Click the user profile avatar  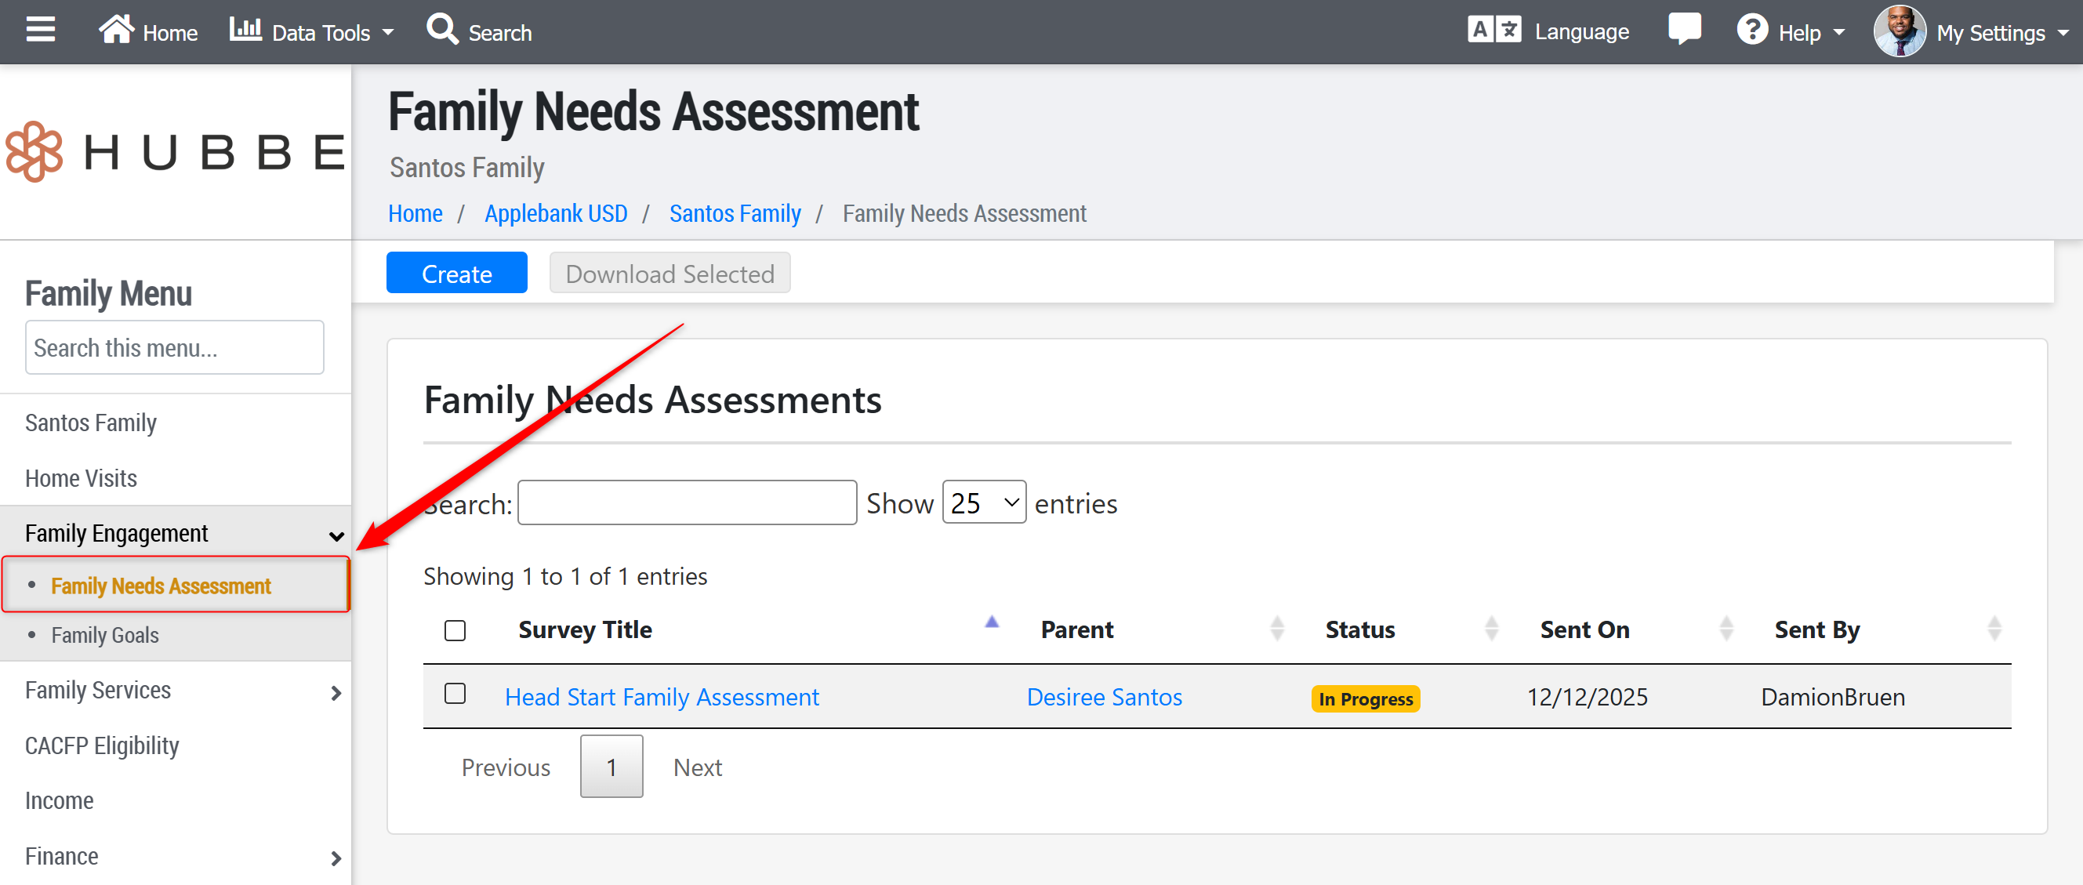[1899, 31]
